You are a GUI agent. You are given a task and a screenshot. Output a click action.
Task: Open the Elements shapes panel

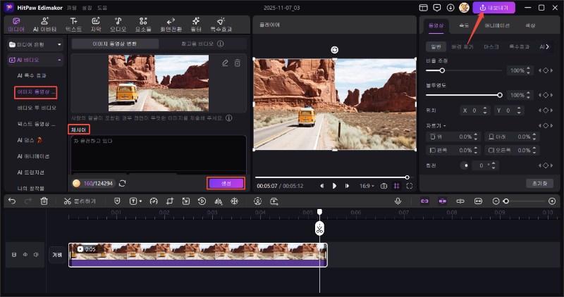click(x=143, y=25)
